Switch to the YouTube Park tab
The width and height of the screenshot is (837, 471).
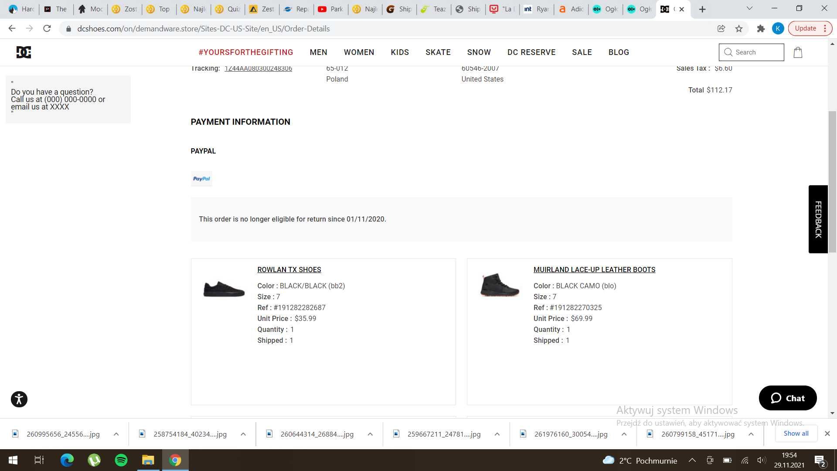(x=331, y=9)
